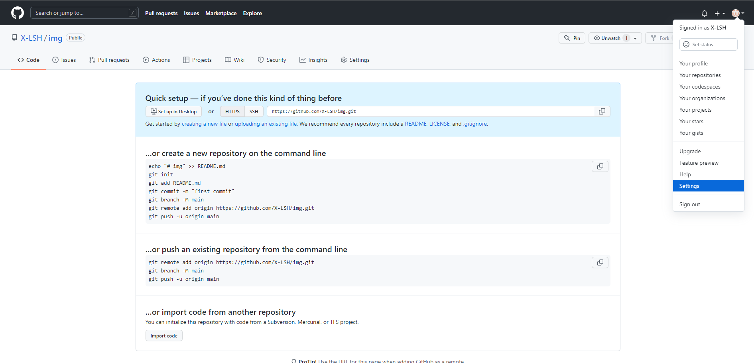The height and width of the screenshot is (363, 754).
Task: Click Issues in top navigation
Action: tap(191, 13)
